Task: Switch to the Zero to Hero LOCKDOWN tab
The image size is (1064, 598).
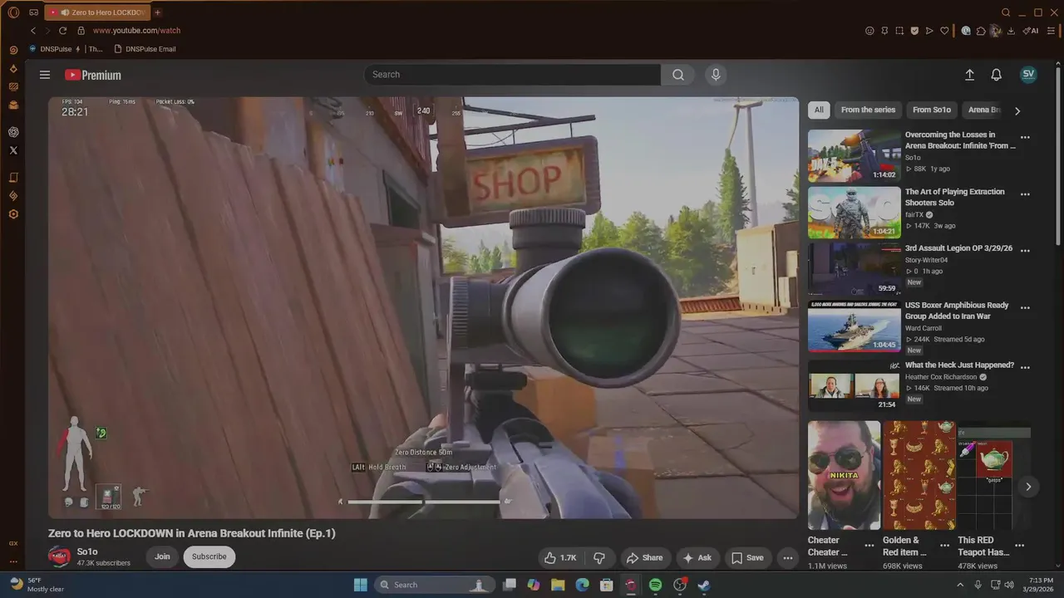Action: click(98, 12)
